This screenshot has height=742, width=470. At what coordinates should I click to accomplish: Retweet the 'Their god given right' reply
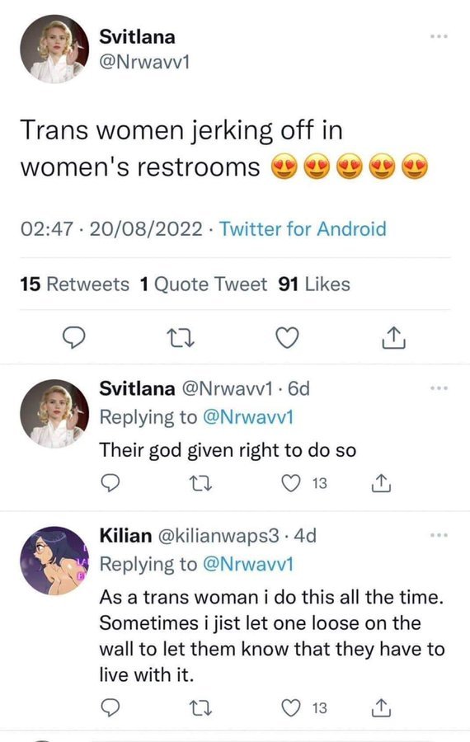(x=200, y=484)
